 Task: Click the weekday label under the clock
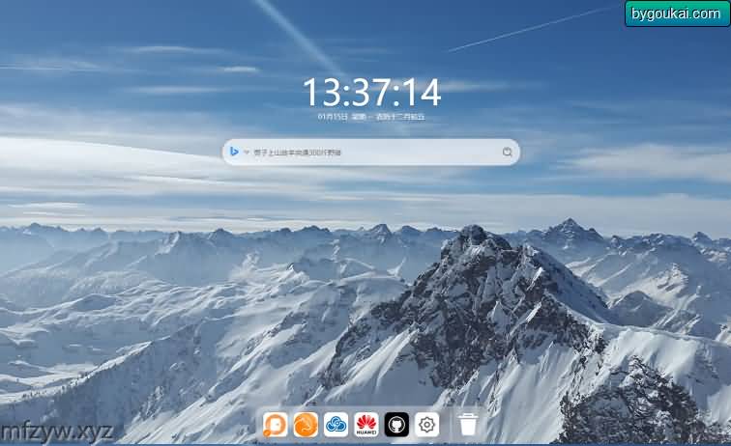pos(358,116)
